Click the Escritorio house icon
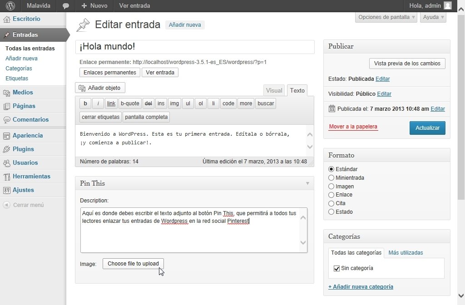Image resolution: width=465 pixels, height=305 pixels. click(x=6, y=19)
